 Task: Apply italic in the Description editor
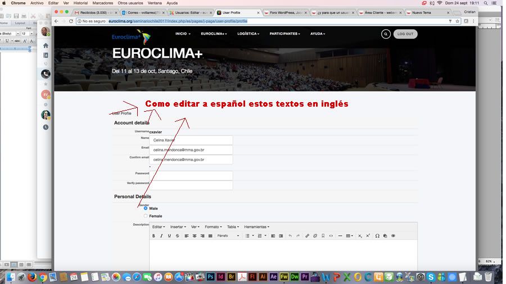tap(161, 236)
